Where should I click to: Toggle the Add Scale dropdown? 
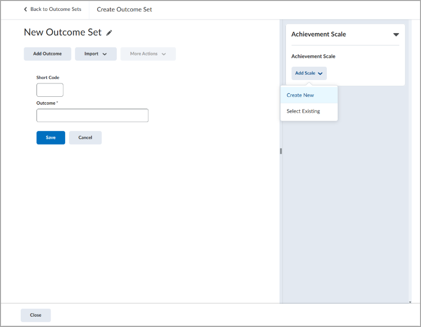309,73
